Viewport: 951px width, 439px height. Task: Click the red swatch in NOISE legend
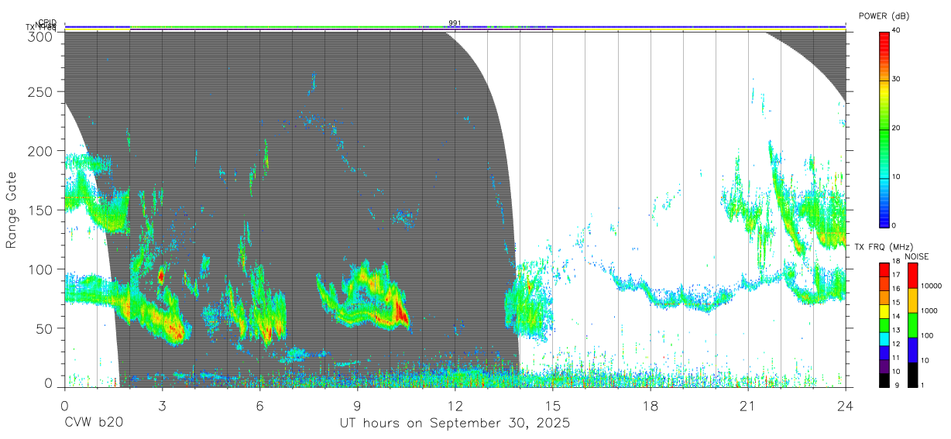click(x=912, y=276)
